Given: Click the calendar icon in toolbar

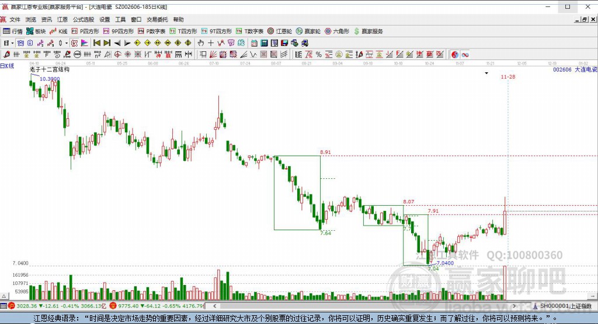Looking at the screenshot, I should (254, 43).
